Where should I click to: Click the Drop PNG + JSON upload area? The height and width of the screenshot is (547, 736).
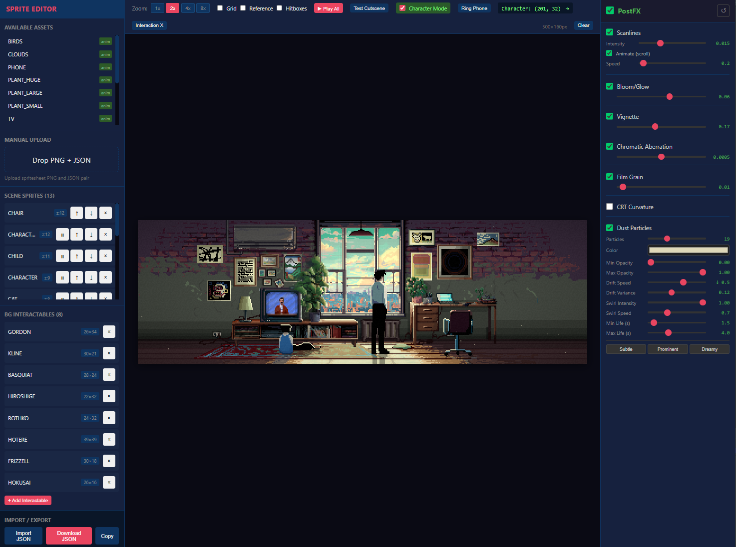61,160
